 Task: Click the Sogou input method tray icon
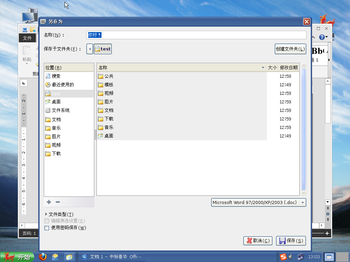(x=284, y=257)
